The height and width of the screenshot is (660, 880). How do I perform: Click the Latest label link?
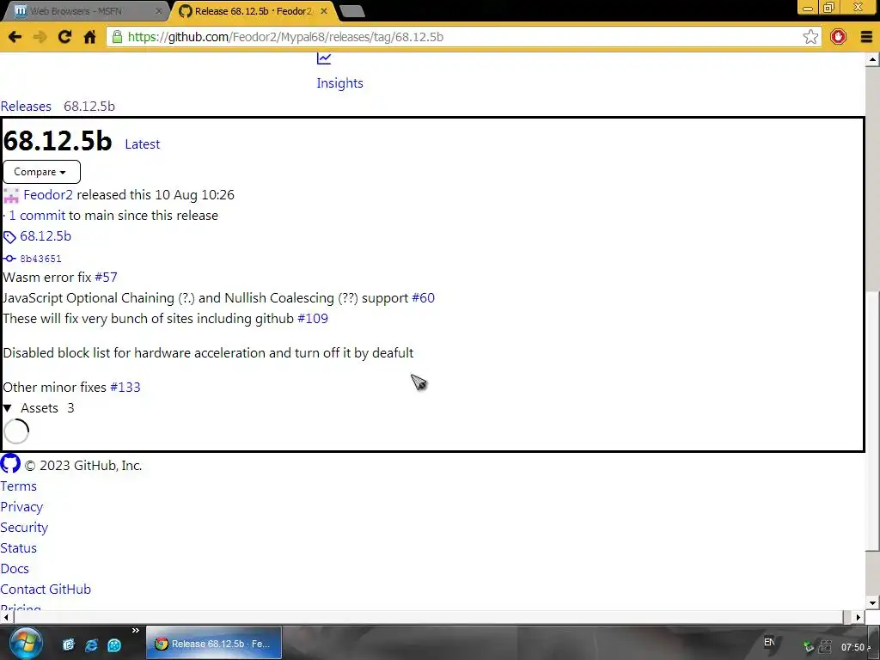coord(143,144)
